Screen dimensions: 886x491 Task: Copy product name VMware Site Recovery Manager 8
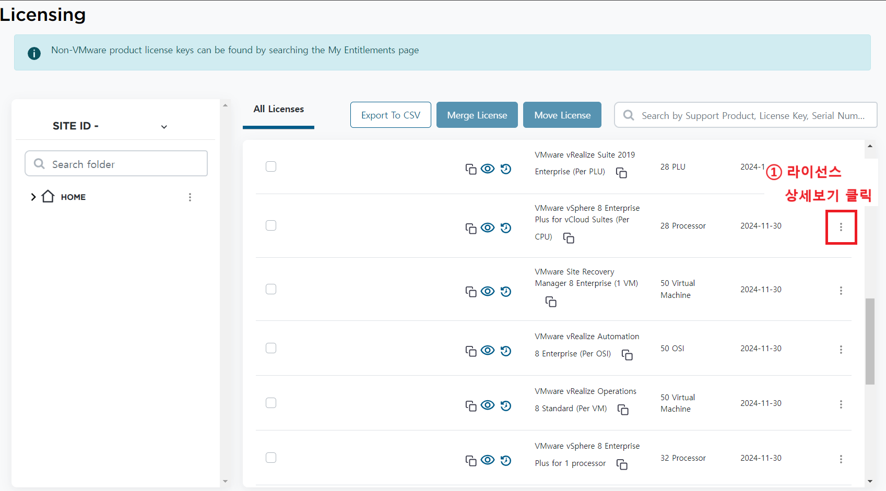tap(550, 302)
